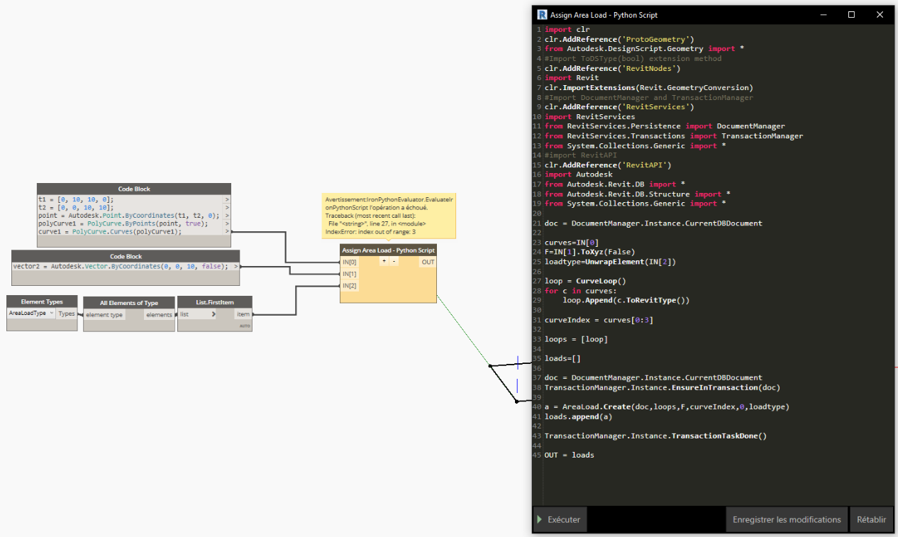Select the Assign Area Load - Python Script node title
Viewport: 898px width, 537px height.
click(388, 250)
